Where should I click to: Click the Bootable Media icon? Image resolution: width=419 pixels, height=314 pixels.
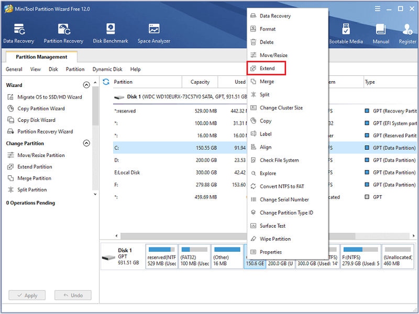pos(346,29)
